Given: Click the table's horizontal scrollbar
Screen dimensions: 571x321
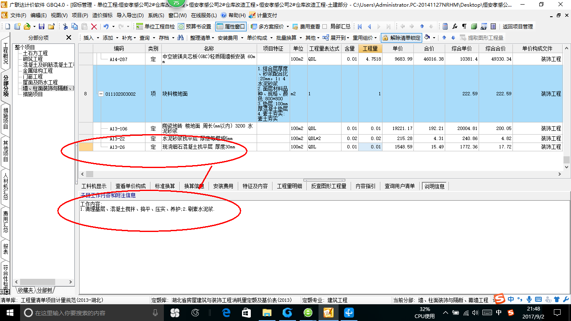Looking at the screenshot, I should pyautogui.click(x=321, y=174).
